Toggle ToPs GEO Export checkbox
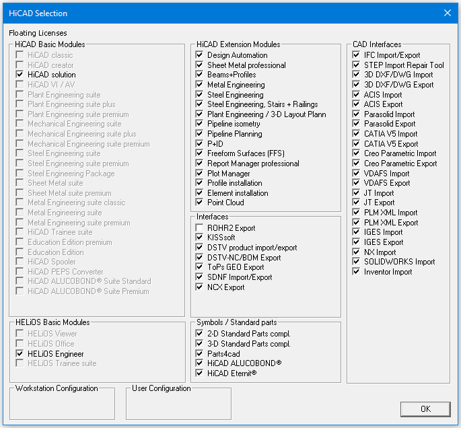 pyautogui.click(x=199, y=267)
